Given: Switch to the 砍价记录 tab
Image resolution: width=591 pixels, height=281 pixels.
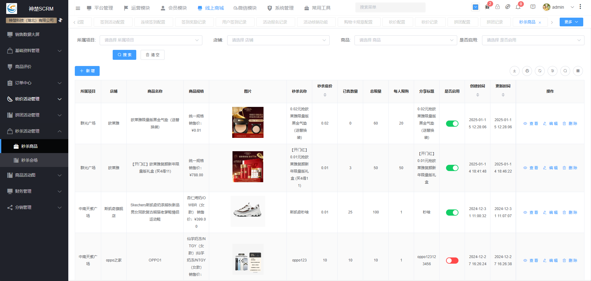Looking at the screenshot, I should coord(430,22).
